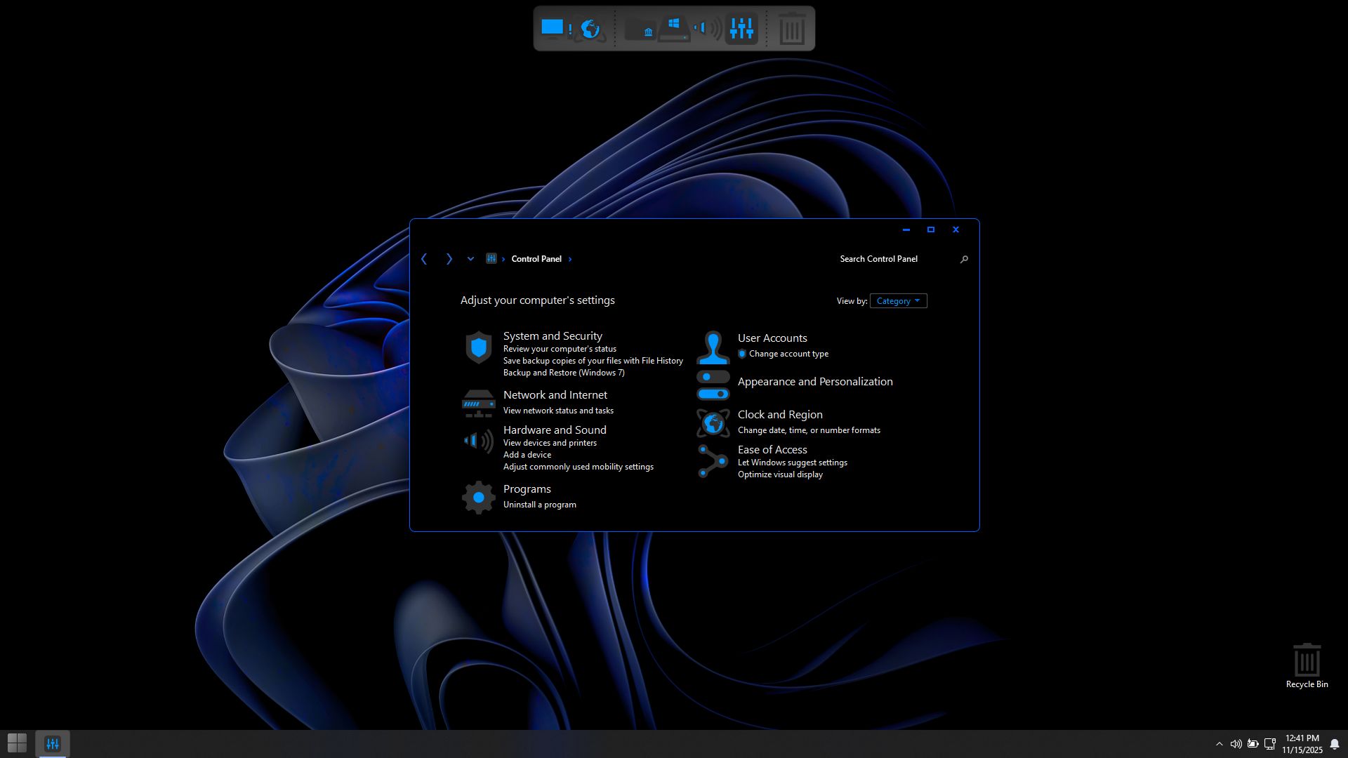Click the System and Security shield icon
Viewport: 1348px width, 758px height.
point(479,347)
